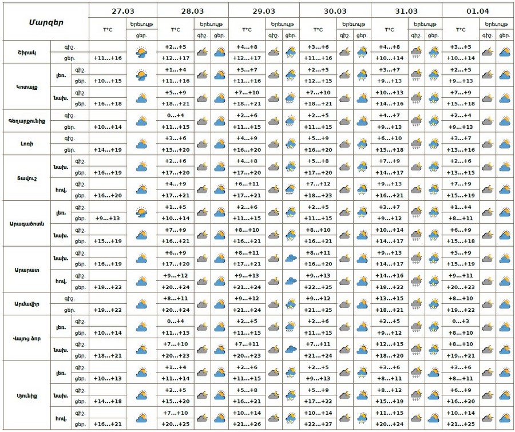Screen dimensions: 515x432
Task: Click the Վայոց ձոր region name
Action: pos(27,338)
